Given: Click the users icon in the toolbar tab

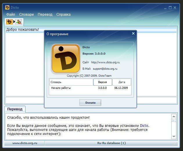Looking at the screenshot, I should 19,22.
